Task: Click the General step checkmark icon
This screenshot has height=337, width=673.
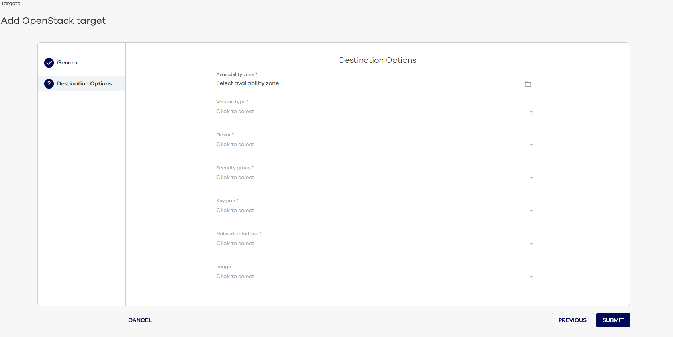Action: tap(49, 63)
